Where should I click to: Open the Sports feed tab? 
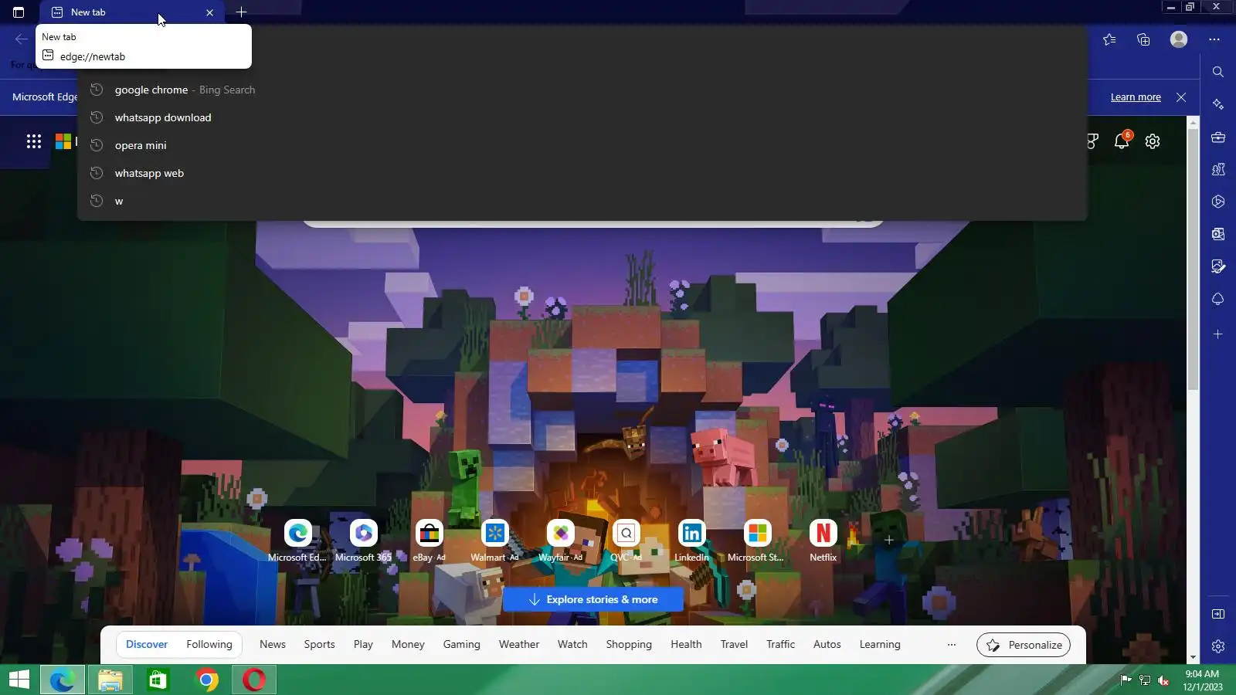coord(319,644)
